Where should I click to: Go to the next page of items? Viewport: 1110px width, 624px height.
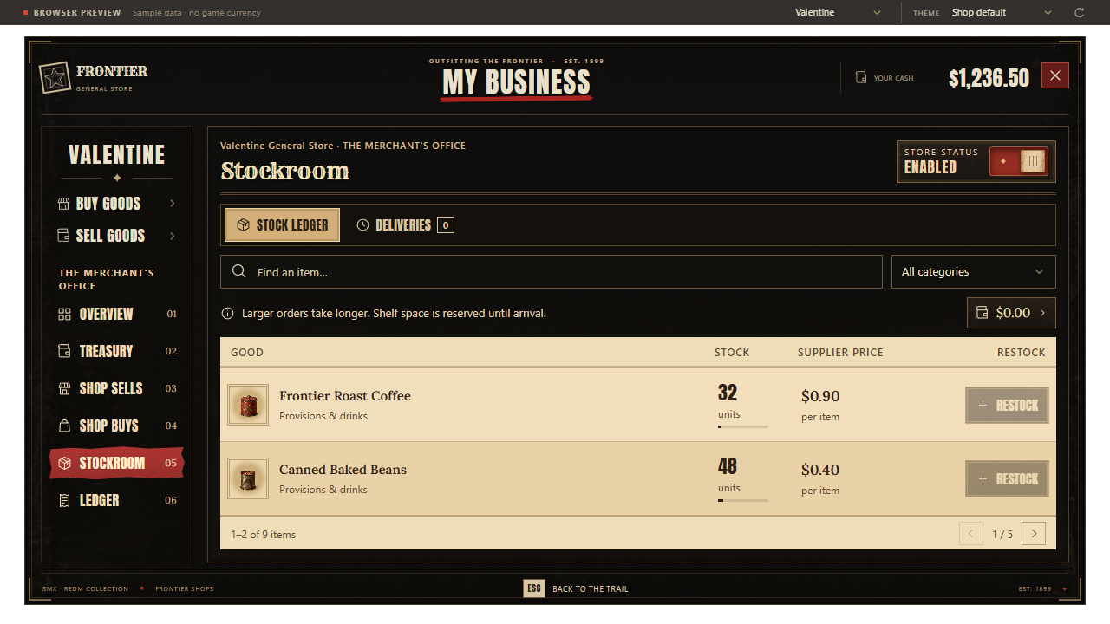coord(1034,534)
